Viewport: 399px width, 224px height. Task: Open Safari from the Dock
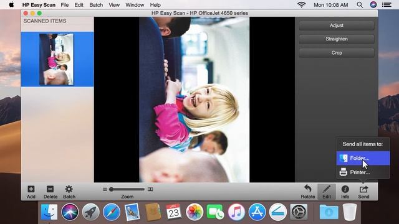112,212
